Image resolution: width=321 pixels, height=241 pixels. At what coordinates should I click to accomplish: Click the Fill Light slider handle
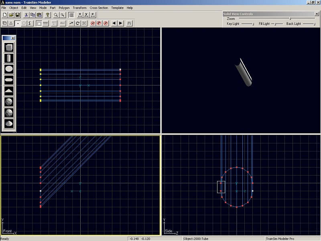(x=275, y=24)
